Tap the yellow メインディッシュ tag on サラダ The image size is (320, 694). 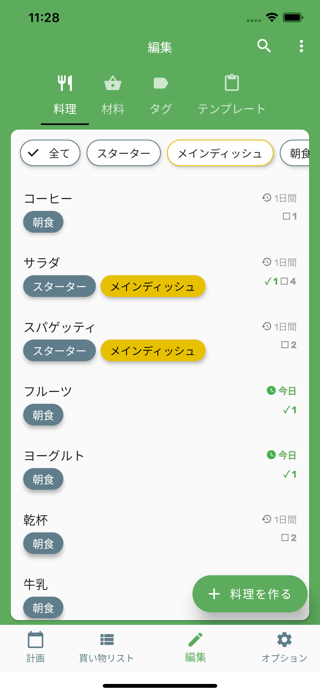point(153,286)
